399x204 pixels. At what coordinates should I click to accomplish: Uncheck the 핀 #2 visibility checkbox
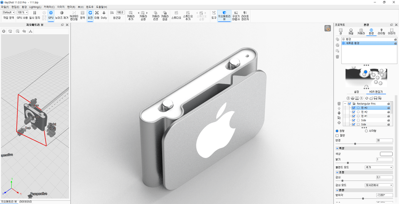point(353,112)
